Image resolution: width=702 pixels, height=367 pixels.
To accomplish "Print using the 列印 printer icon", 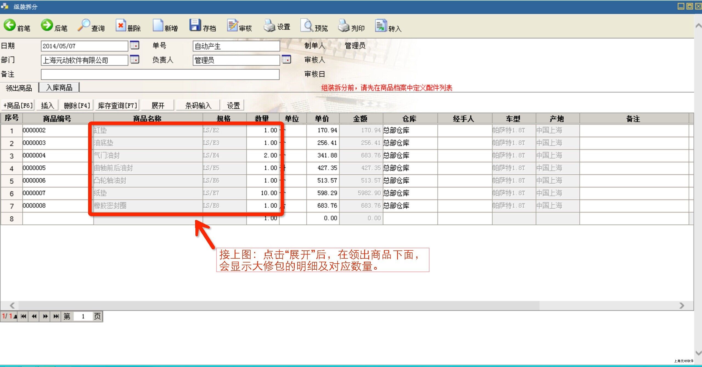I will click(x=344, y=26).
